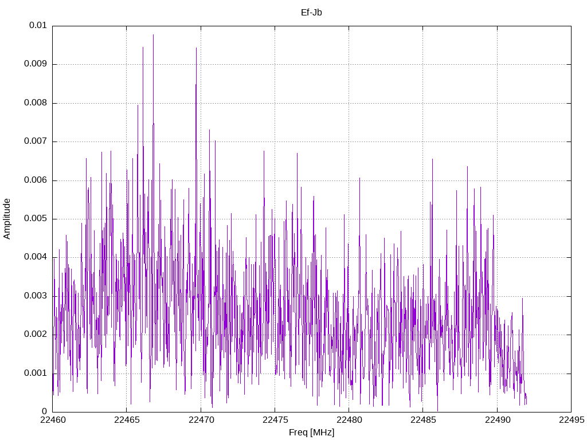
Task: Click x-axis tick label 22460
Action: pyautogui.click(x=52, y=420)
